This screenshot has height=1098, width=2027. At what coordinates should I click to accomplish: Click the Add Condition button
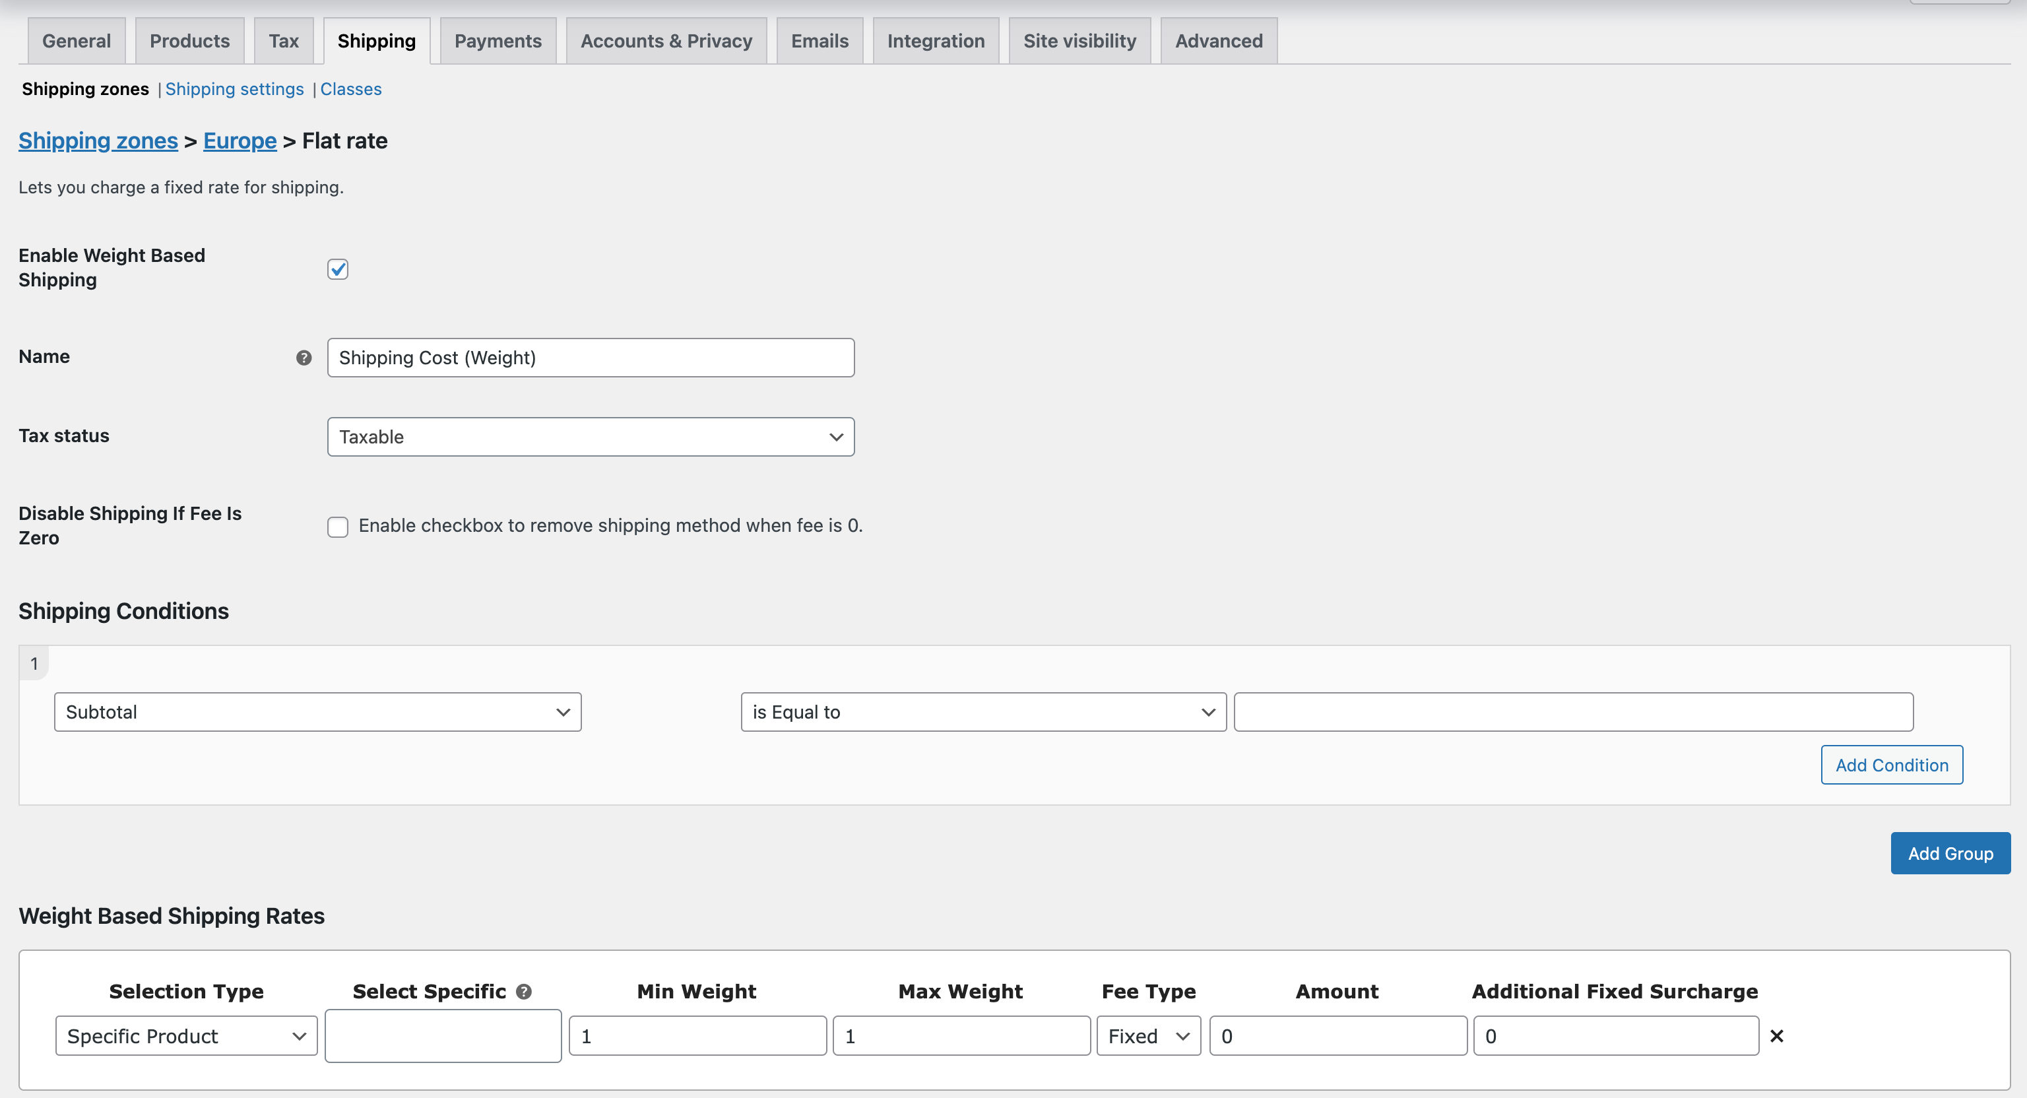click(1892, 764)
